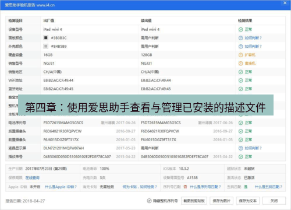Close the 爱思助手验机报告 window
The image size is (291, 210).
pos(285,3)
